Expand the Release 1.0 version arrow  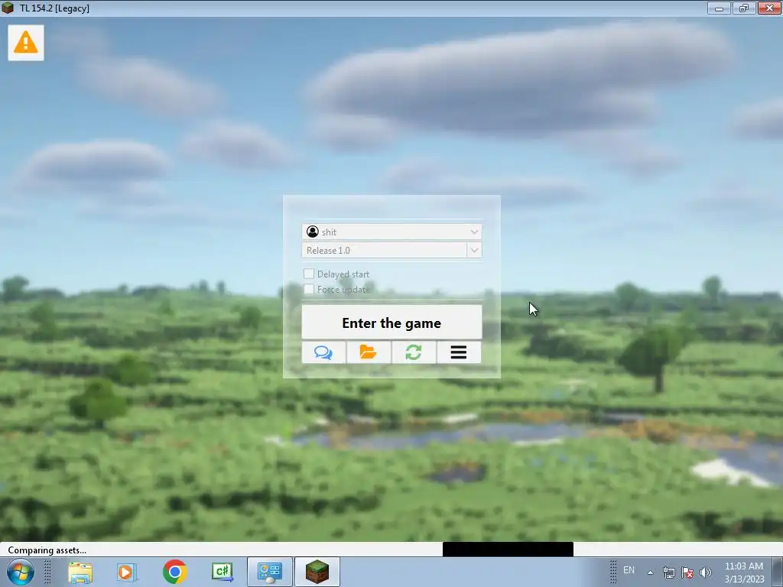(x=474, y=250)
